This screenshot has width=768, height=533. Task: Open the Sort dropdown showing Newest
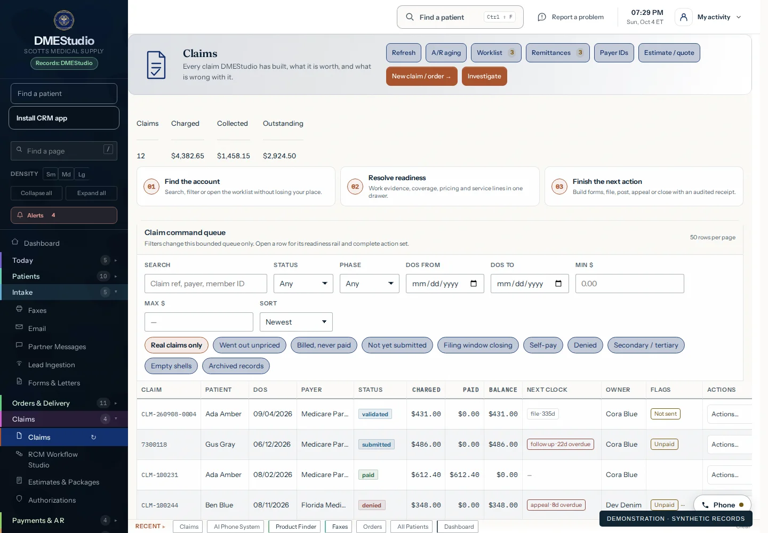[296, 322]
